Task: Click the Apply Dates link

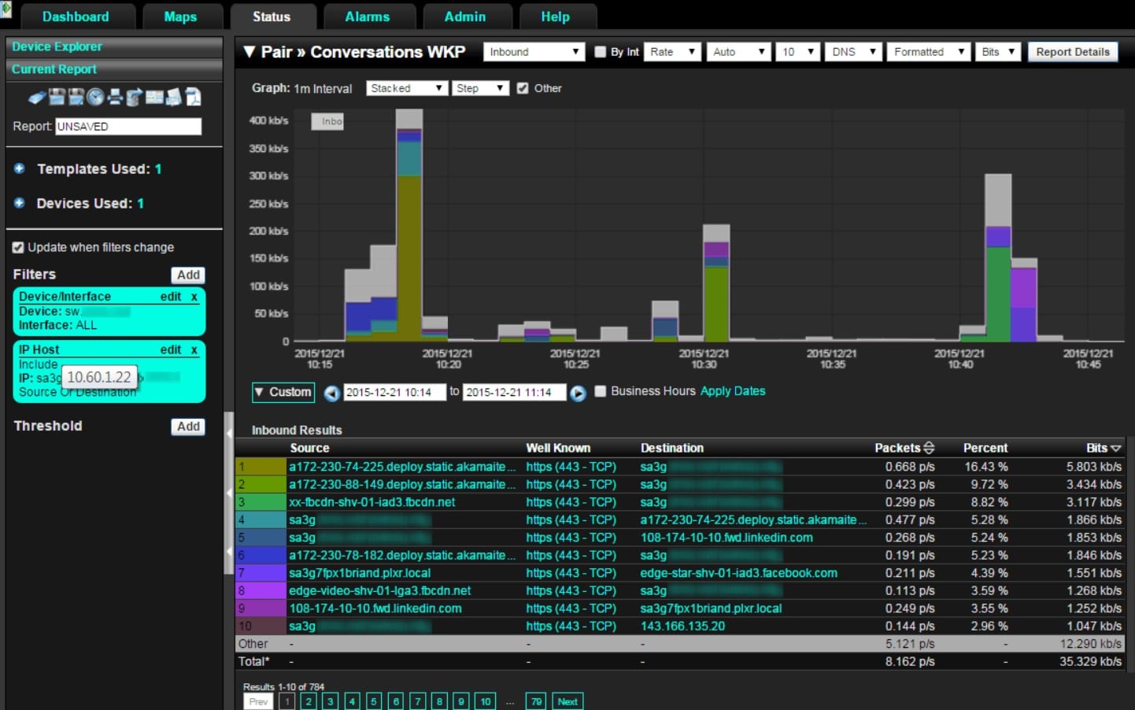Action: [x=732, y=391]
